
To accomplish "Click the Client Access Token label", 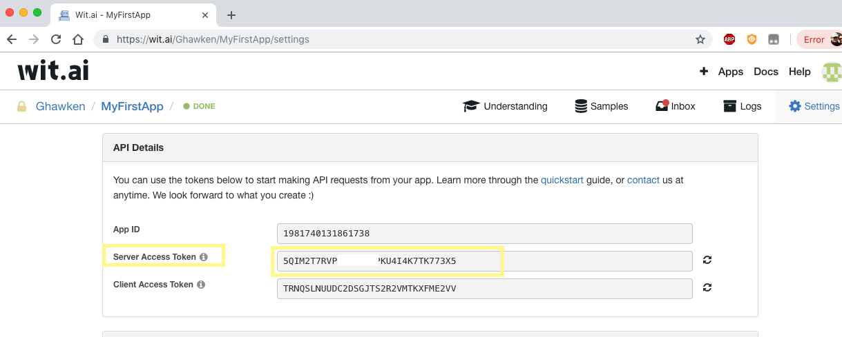I will tap(153, 285).
